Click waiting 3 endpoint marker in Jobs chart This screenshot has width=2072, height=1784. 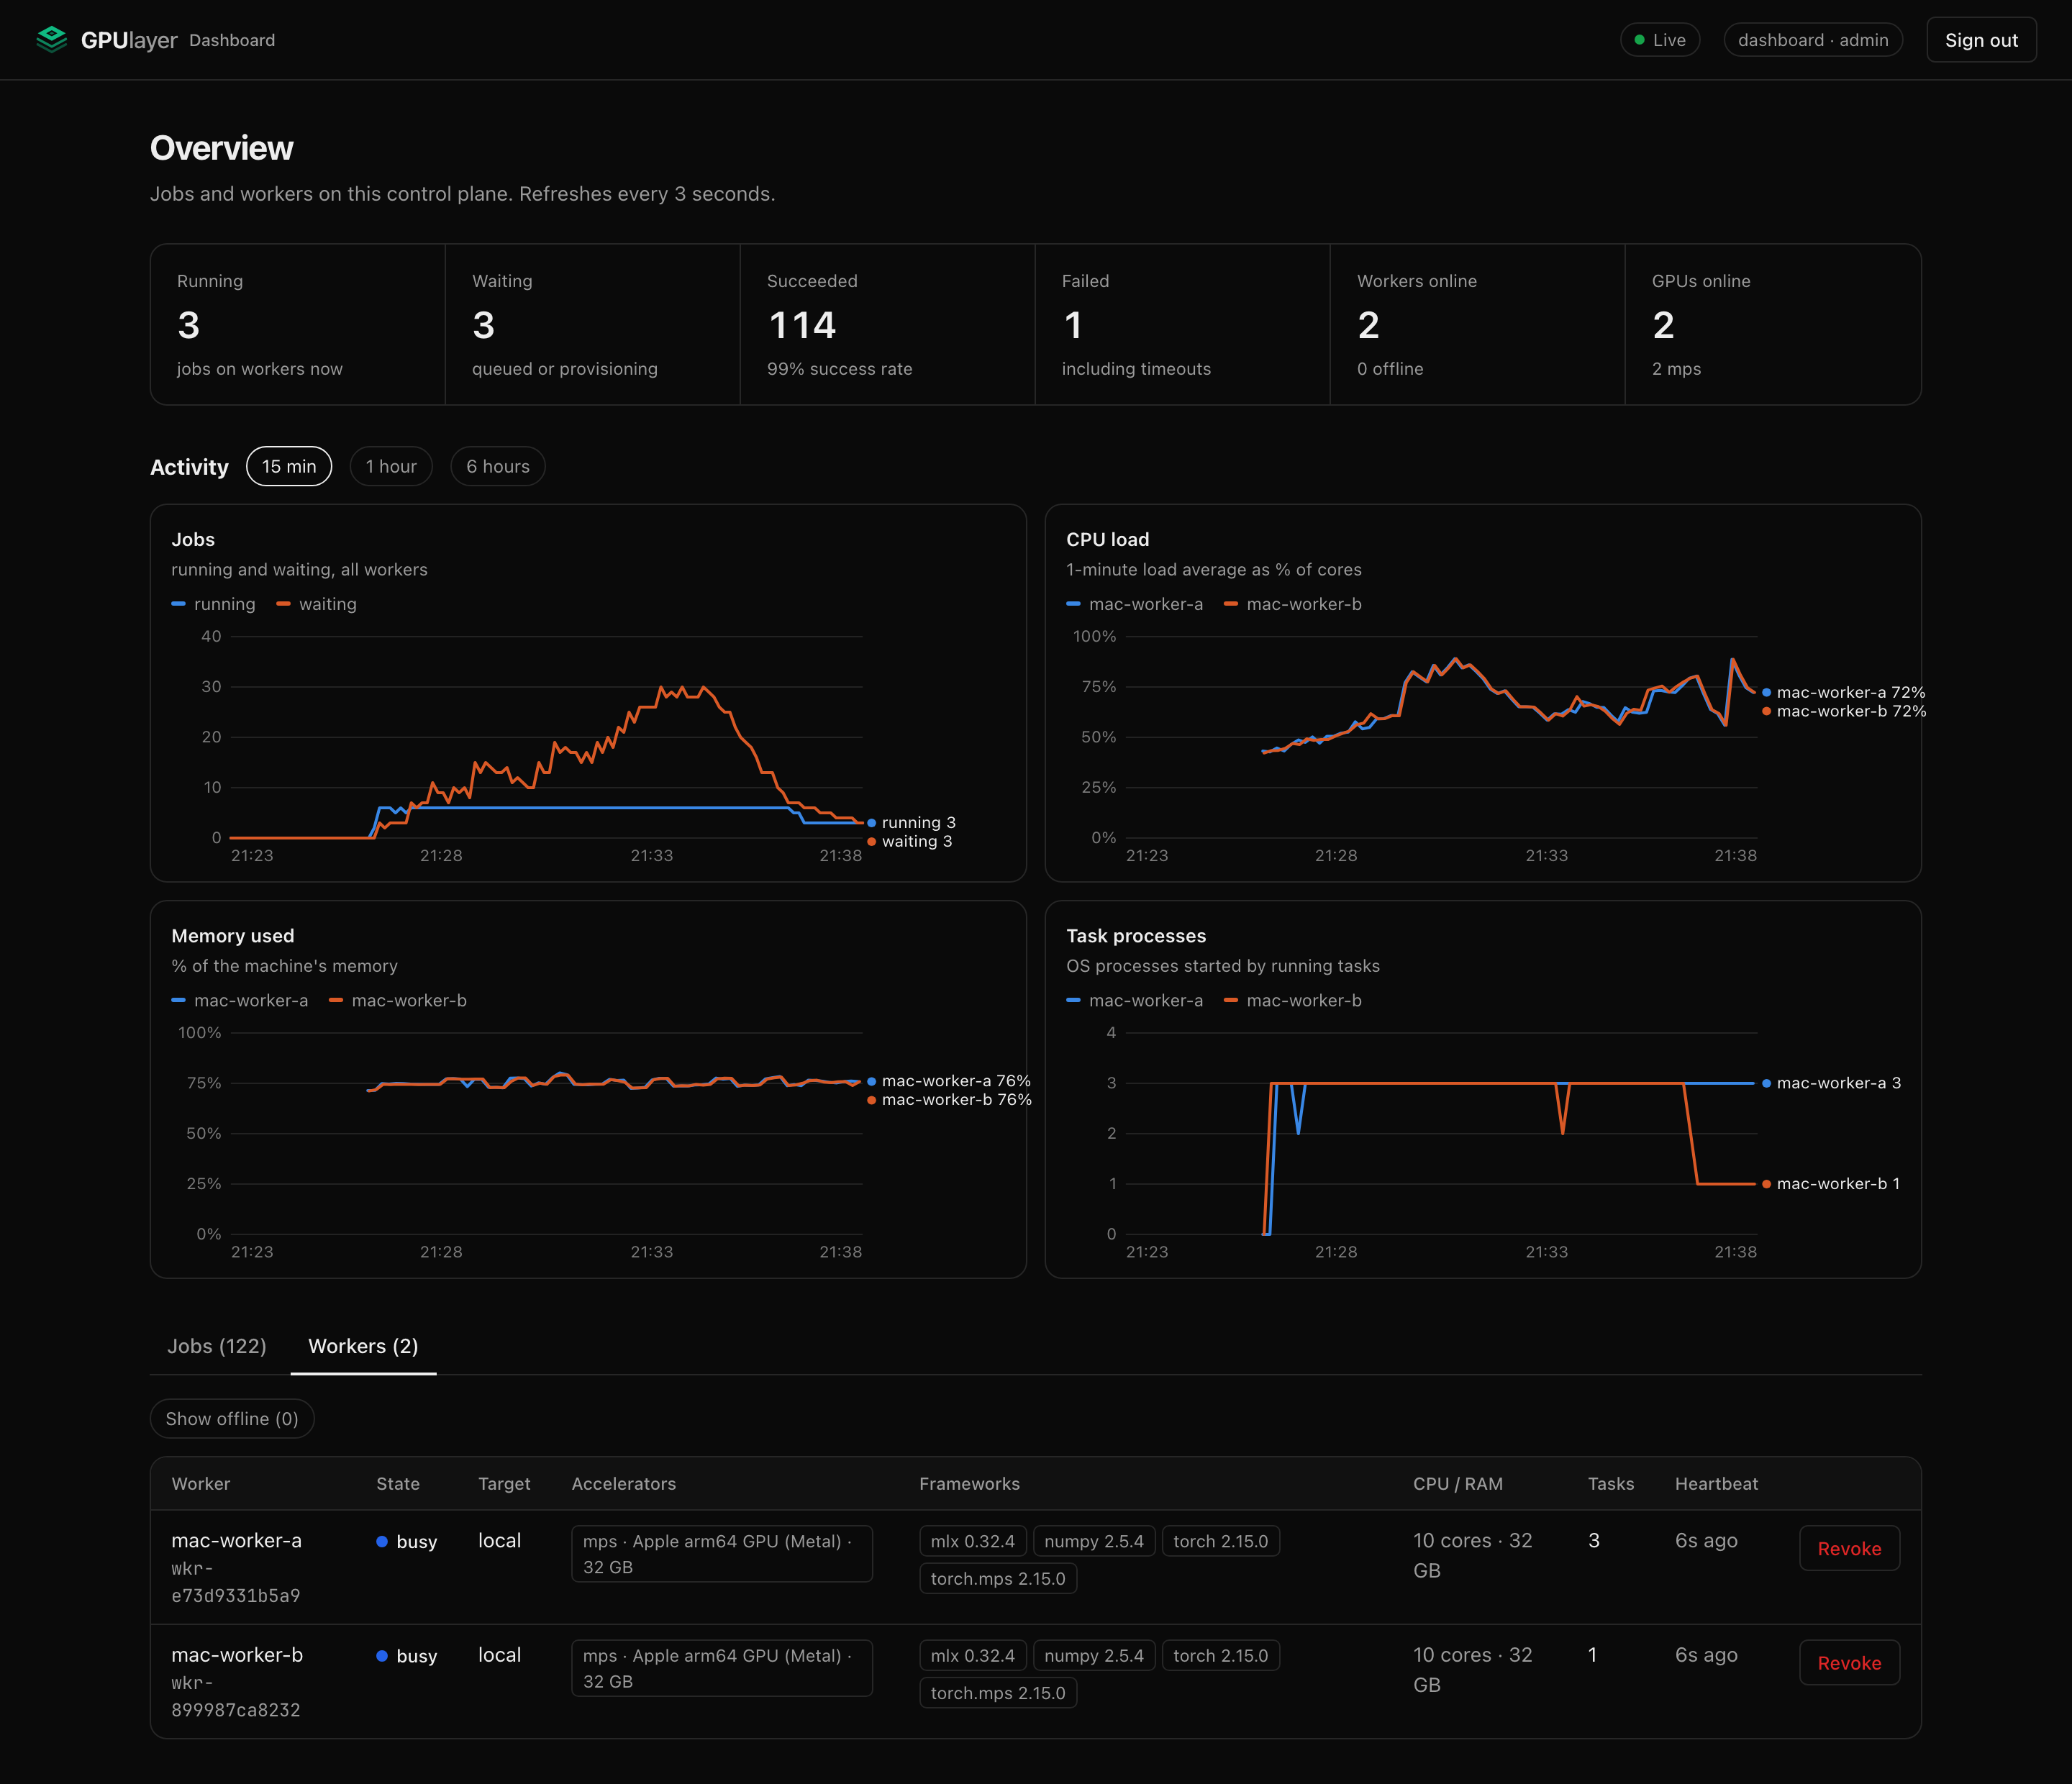click(872, 842)
